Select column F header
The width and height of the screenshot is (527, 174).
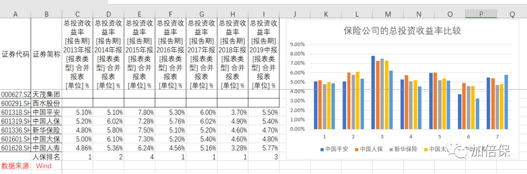(x=170, y=14)
